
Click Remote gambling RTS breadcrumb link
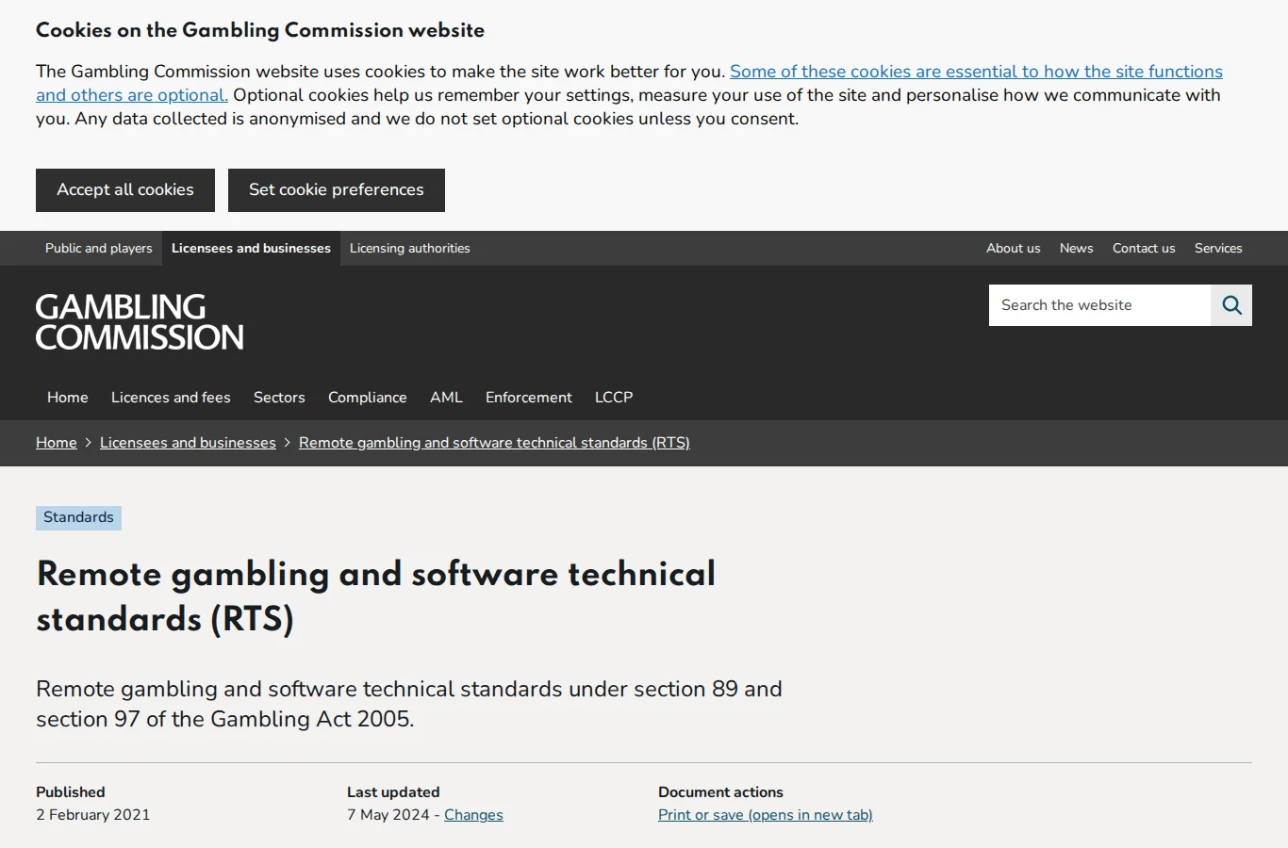494,443
